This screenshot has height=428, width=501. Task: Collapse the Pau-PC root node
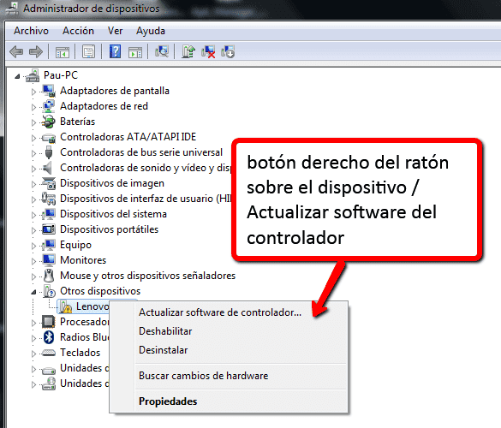(18, 76)
